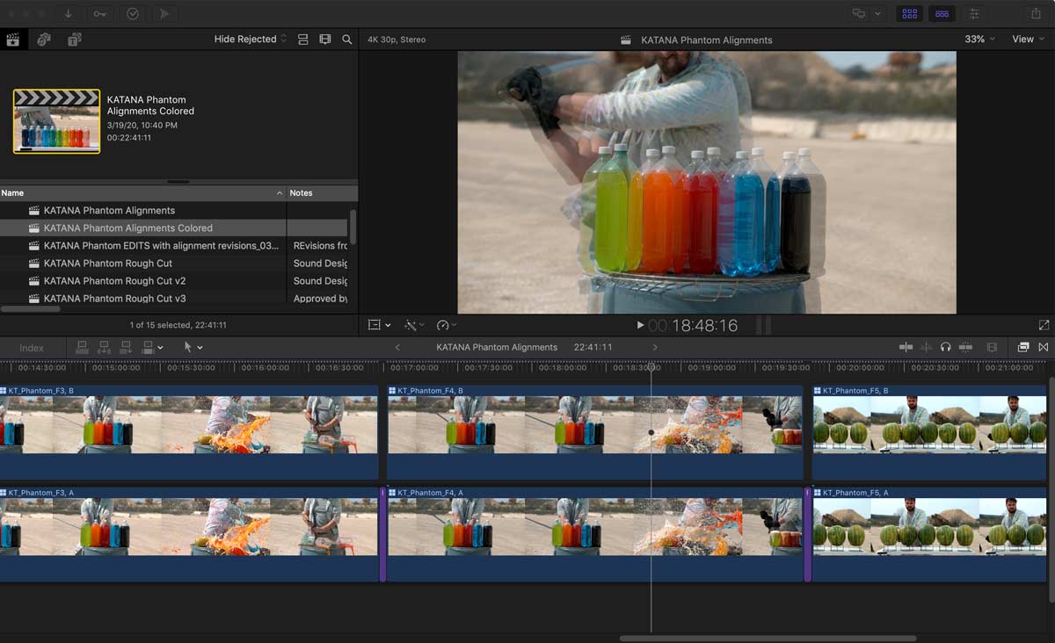Open clip appearance filmstrip settings
The height and width of the screenshot is (643, 1055).
tap(992, 348)
